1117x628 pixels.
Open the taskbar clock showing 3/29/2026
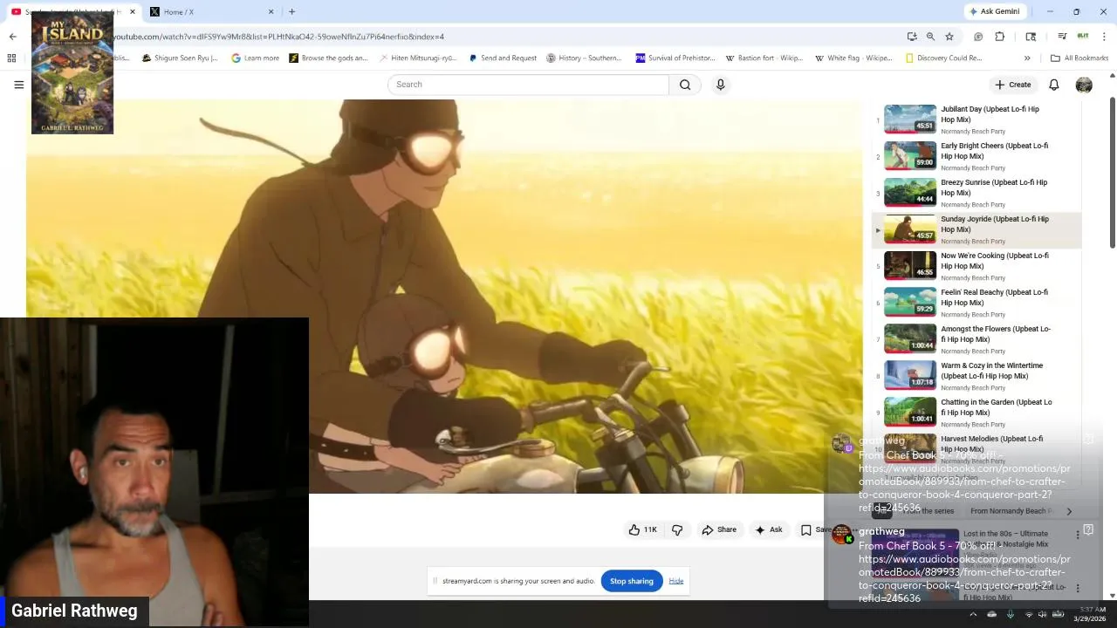pos(1090,614)
